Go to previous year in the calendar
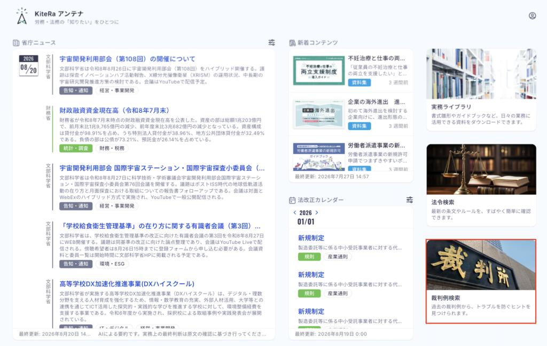547x346 pixels. [x=295, y=212]
